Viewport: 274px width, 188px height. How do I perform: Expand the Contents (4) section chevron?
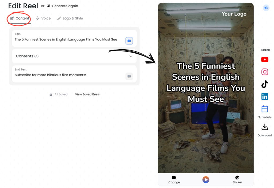click(131, 56)
